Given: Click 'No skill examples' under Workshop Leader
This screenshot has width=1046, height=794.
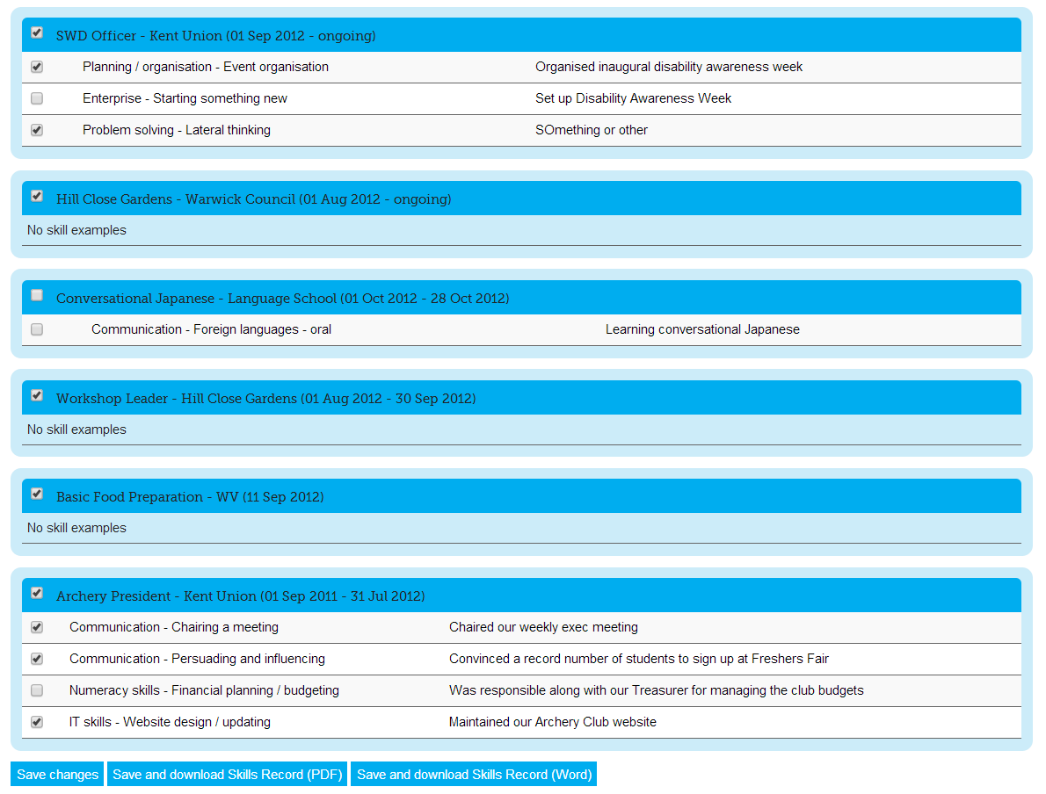Looking at the screenshot, I should pos(76,430).
